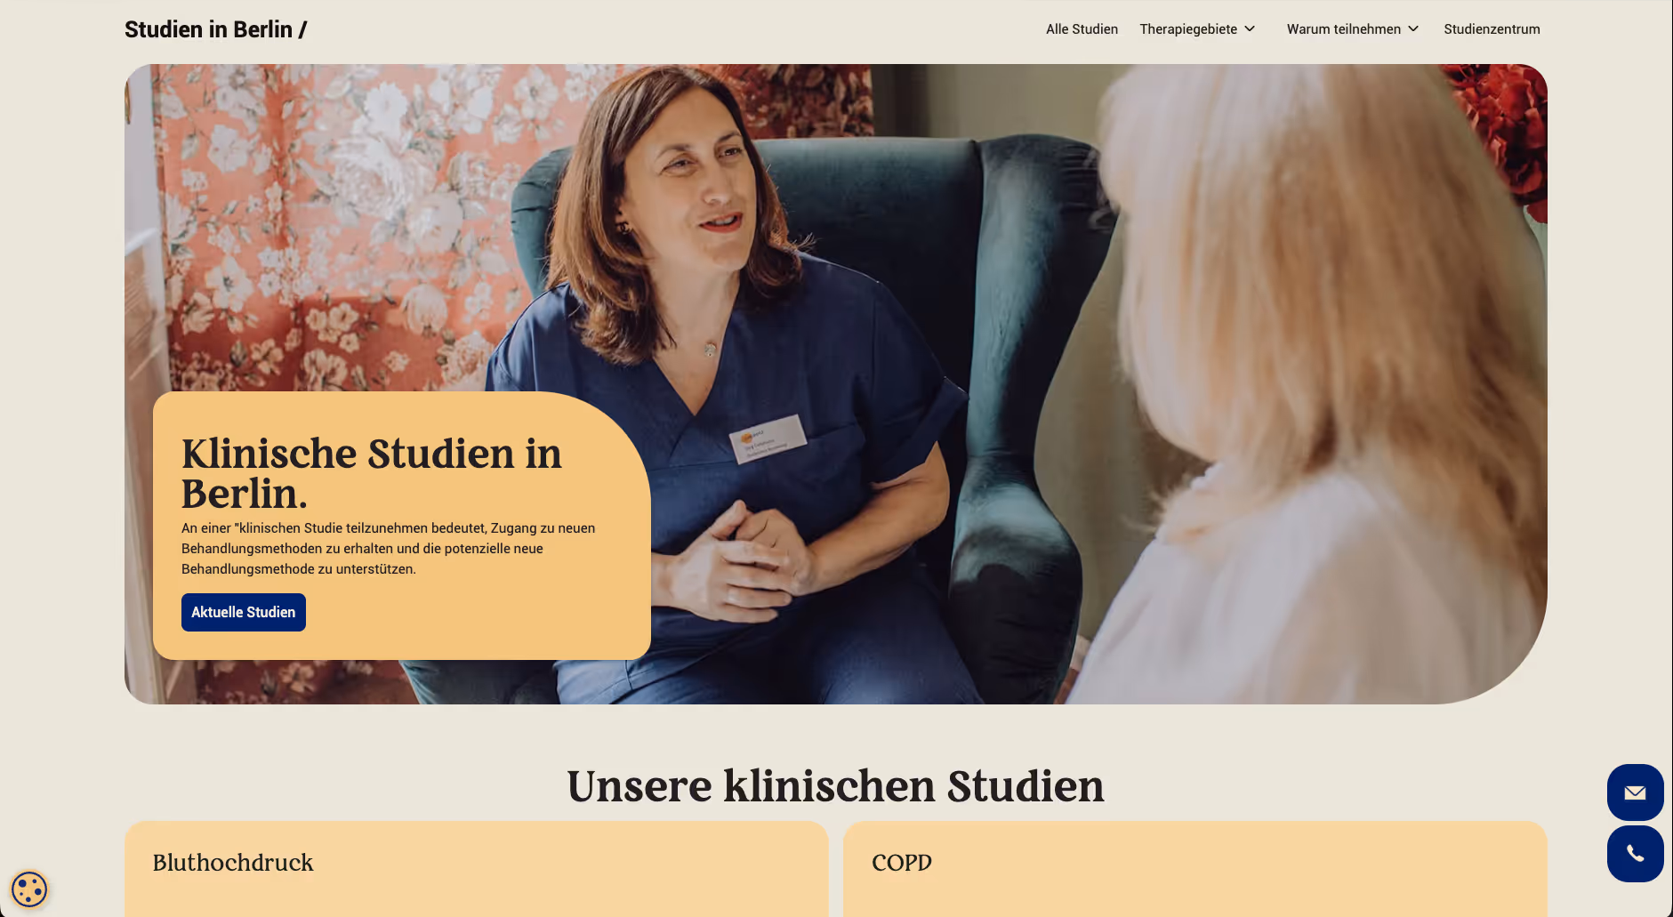The image size is (1673, 917).
Task: Open the cookie settings icon
Action: click(x=29, y=889)
